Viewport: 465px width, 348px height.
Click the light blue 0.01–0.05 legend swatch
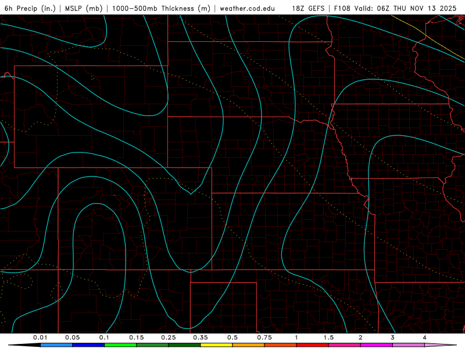coord(56,345)
